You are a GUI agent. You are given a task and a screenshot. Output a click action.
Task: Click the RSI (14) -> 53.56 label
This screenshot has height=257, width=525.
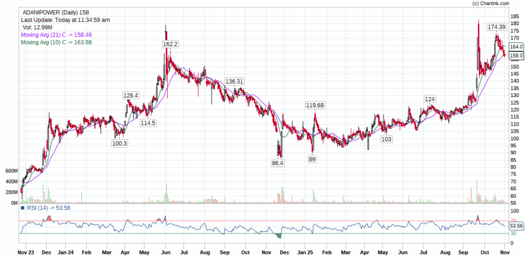click(48, 208)
